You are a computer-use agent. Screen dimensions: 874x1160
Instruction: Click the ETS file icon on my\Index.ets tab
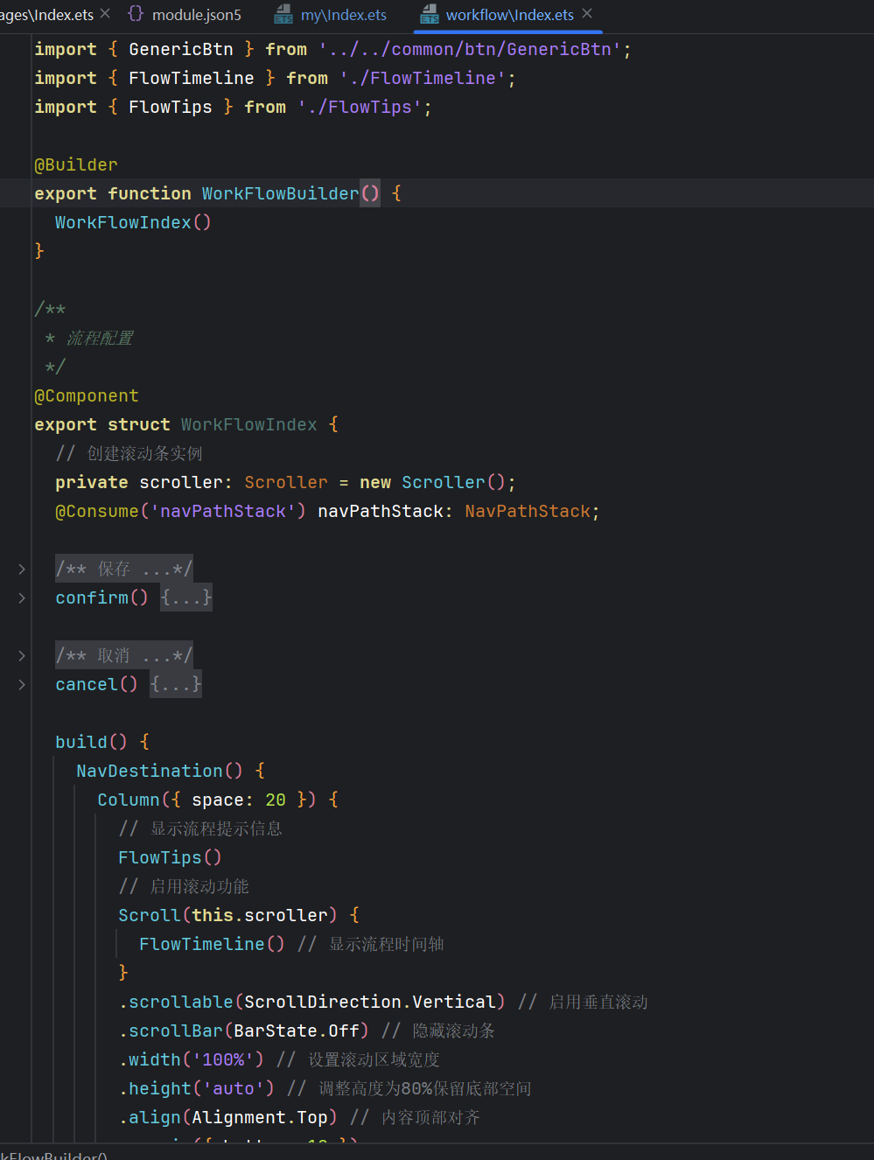[x=283, y=14]
